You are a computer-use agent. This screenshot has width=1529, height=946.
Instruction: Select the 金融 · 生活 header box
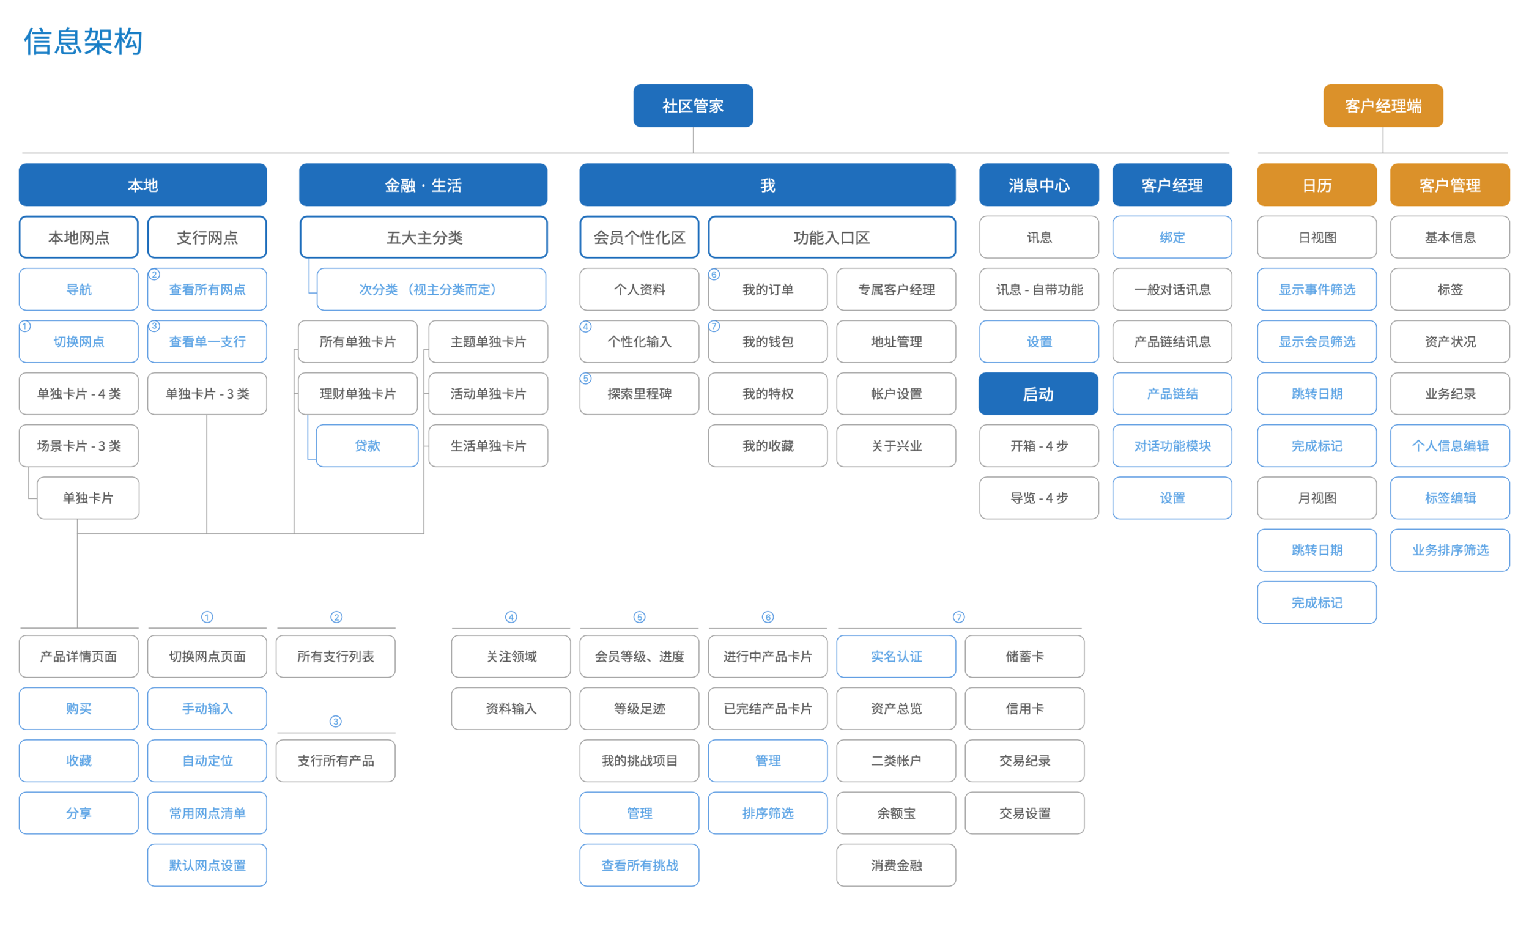point(423,185)
